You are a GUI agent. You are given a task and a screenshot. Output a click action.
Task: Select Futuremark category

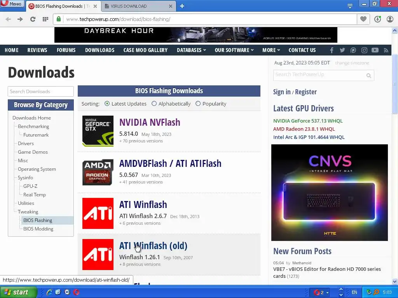[36, 135]
